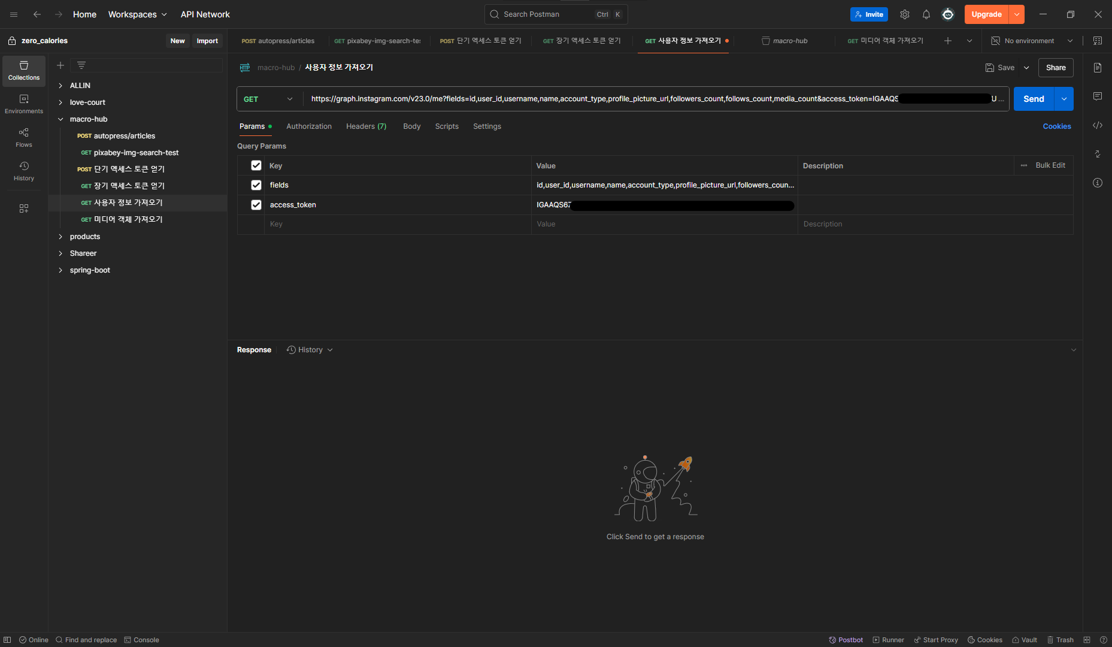Viewport: 1112px width, 647px height.
Task: Open the Console in the status bar
Action: click(x=141, y=640)
